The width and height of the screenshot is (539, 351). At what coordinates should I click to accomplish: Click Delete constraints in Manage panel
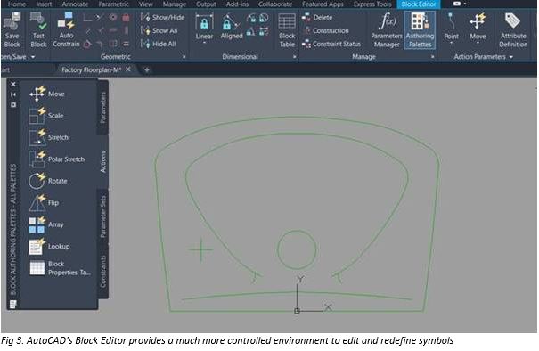(x=317, y=17)
